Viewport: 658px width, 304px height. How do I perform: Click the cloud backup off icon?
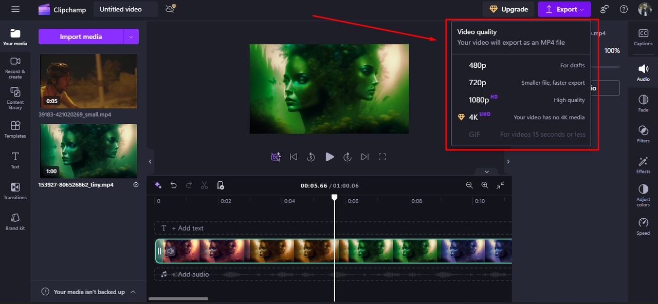(171, 9)
